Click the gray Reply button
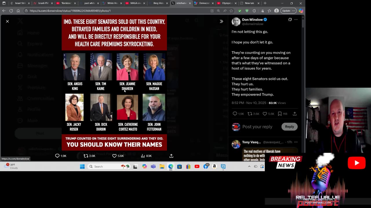The height and width of the screenshot is (208, 371). (x=289, y=127)
